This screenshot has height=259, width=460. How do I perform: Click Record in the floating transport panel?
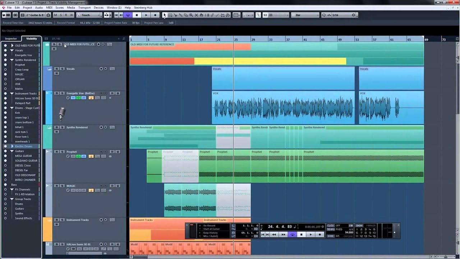point(320,234)
